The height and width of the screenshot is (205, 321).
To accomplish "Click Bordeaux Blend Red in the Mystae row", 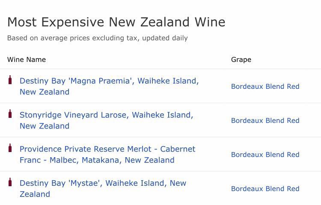I will [265, 189].
